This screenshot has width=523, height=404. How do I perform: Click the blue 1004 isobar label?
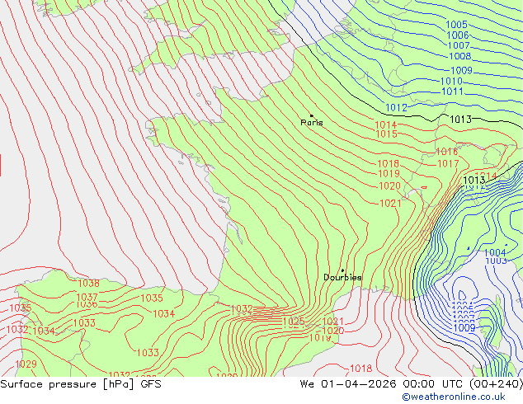495,252
